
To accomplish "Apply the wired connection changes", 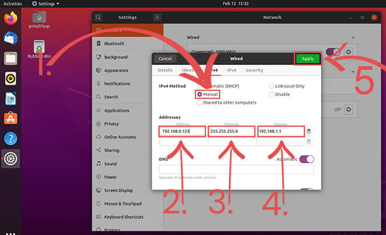I will click(307, 59).
